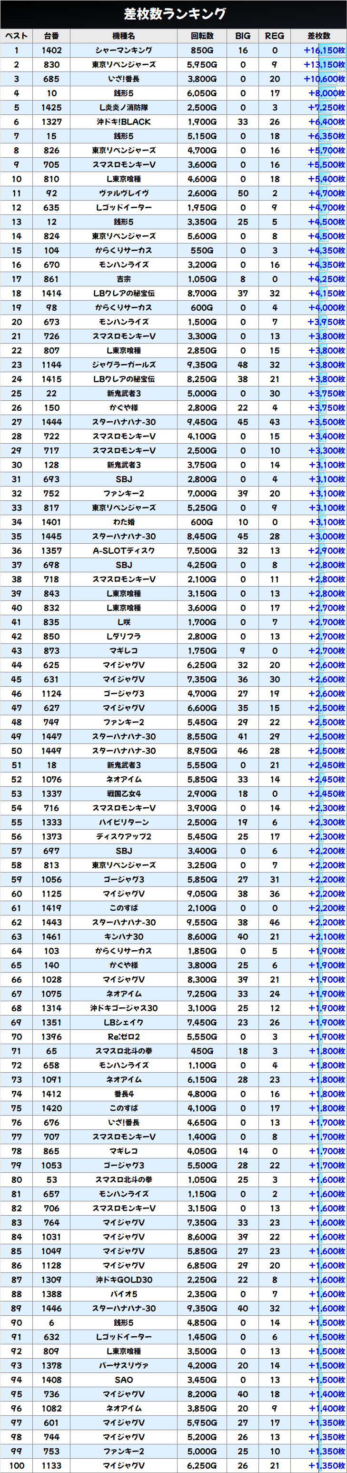Image resolution: width=347 pixels, height=1473 pixels.
Task: Click the シャーマンキング machine name
Action: point(124,51)
